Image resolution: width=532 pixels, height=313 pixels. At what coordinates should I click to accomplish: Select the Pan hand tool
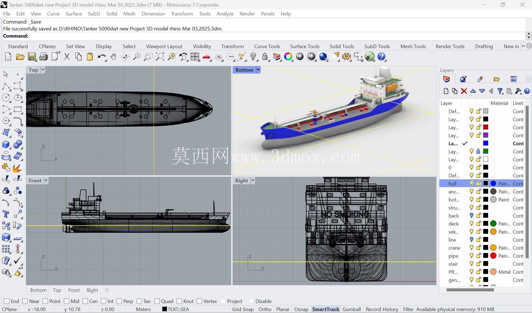(113, 57)
